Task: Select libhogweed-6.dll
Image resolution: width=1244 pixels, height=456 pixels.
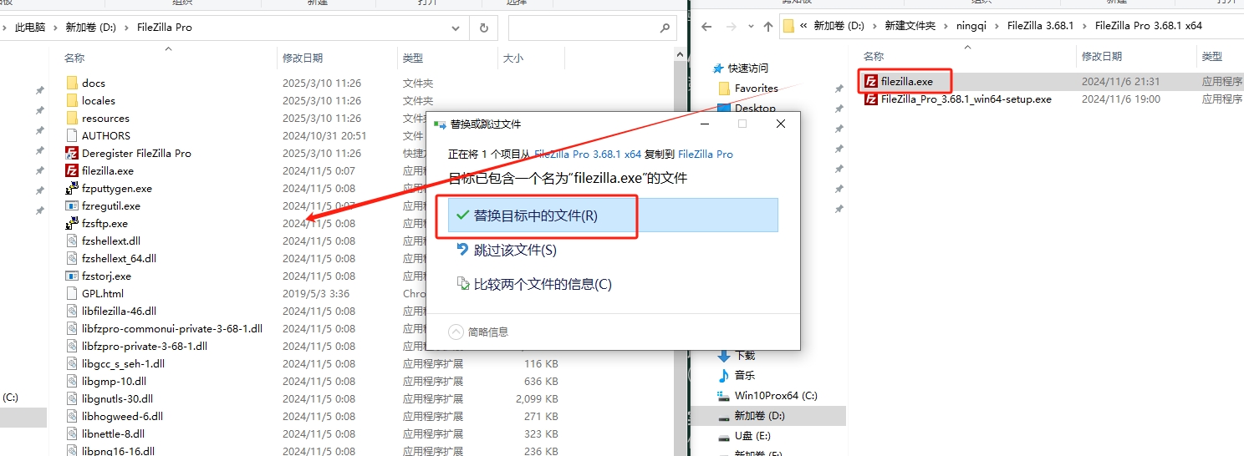Action: pyautogui.click(x=122, y=416)
